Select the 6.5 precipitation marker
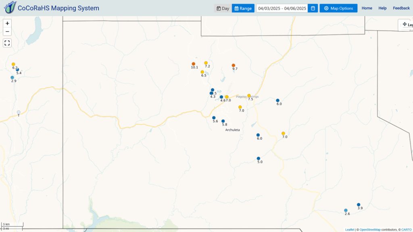 click(x=202, y=72)
